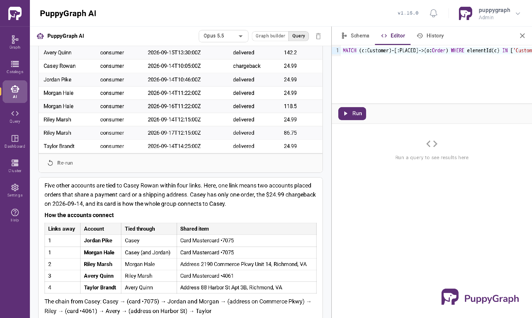Run the Cypher query
The width and height of the screenshot is (532, 318).
[352, 114]
